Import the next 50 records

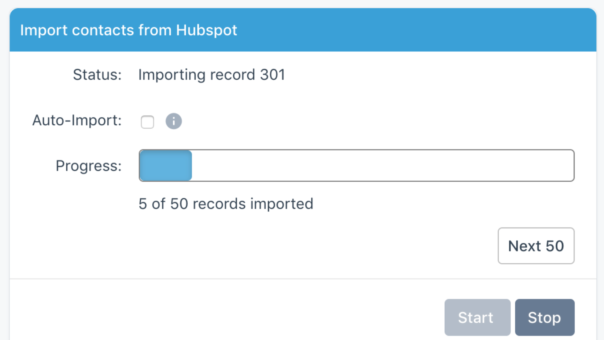pos(536,246)
